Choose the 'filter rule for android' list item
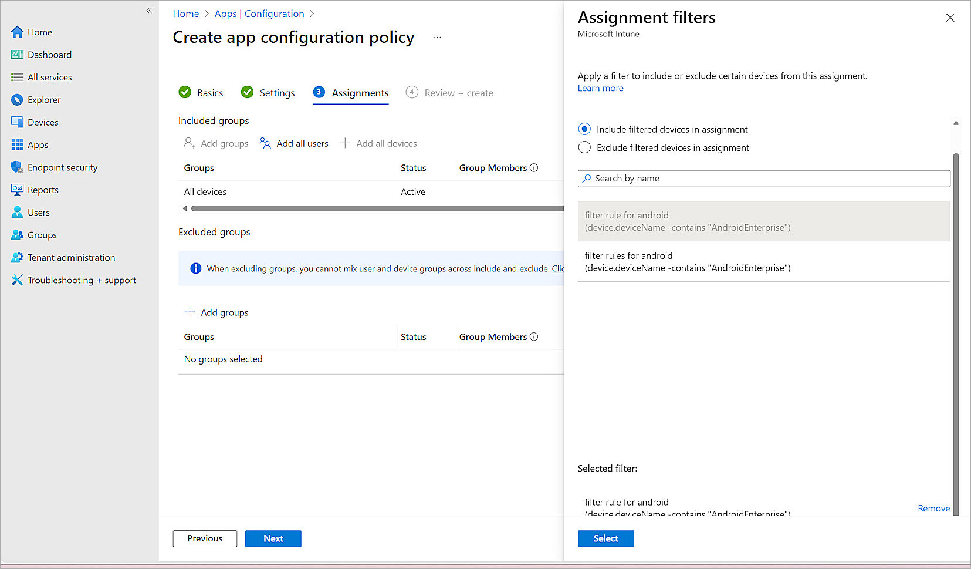Viewport: 971px width, 569px height. [764, 221]
